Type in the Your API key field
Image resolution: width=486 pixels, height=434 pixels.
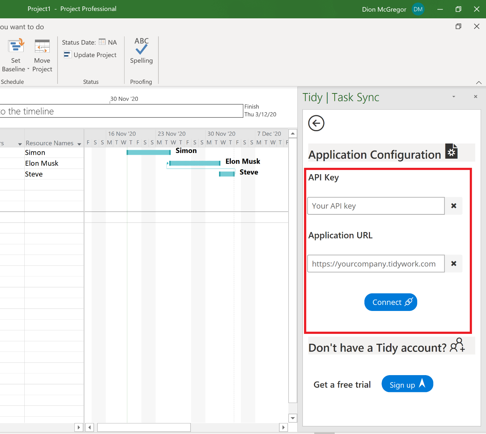click(x=376, y=206)
